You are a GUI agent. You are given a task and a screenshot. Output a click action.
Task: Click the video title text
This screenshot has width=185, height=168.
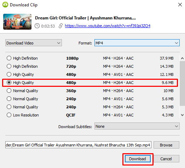pos(85,18)
